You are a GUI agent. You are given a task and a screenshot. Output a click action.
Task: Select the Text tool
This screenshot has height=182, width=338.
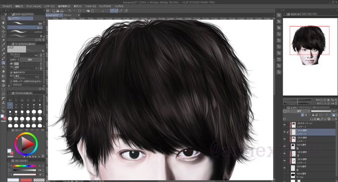pyautogui.click(x=3, y=103)
